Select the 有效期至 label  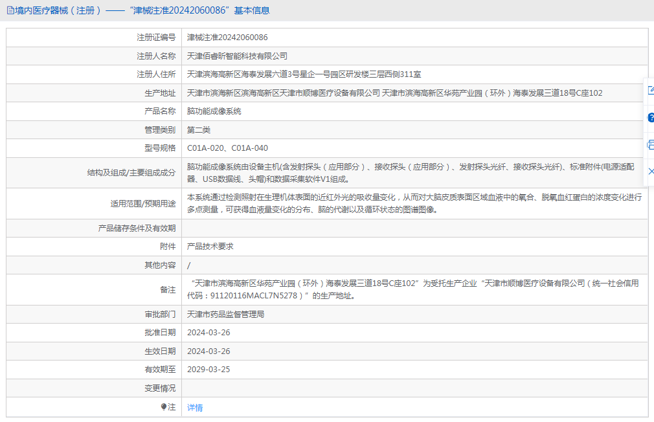160,370
